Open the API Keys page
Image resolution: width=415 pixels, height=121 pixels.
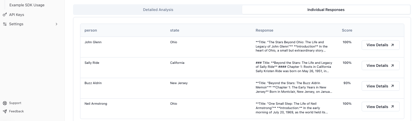click(16, 15)
